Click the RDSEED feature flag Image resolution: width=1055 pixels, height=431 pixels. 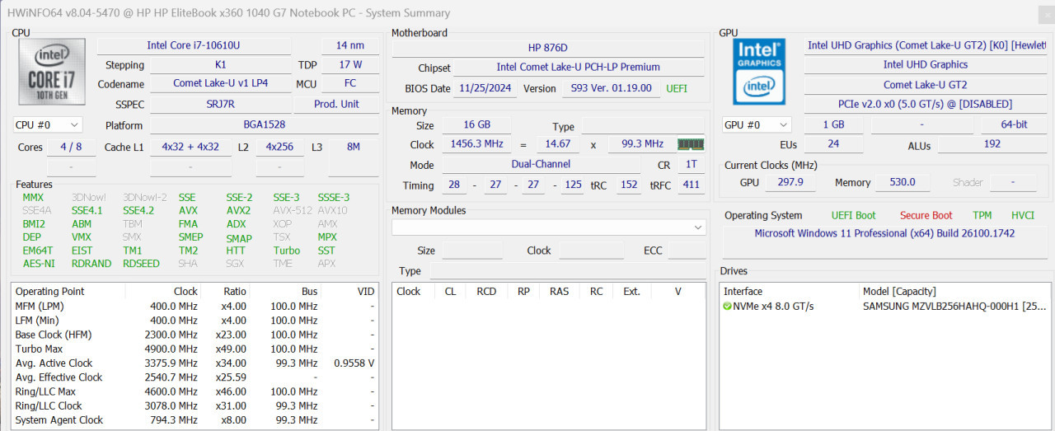(x=142, y=264)
